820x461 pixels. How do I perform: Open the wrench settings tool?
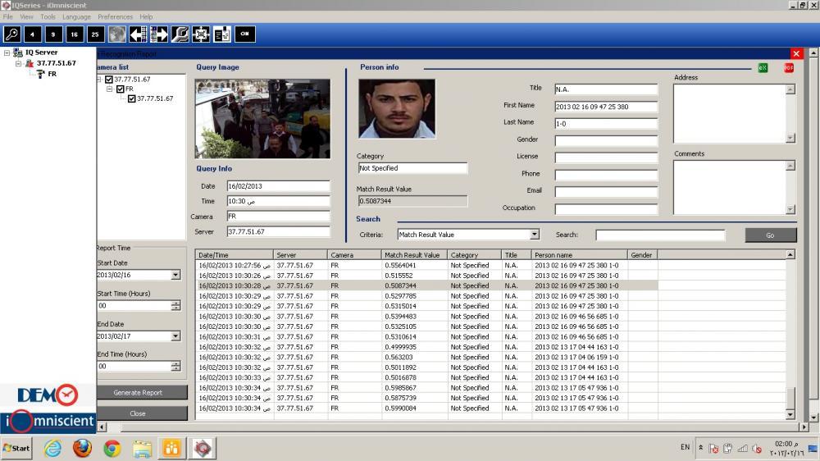pos(180,34)
